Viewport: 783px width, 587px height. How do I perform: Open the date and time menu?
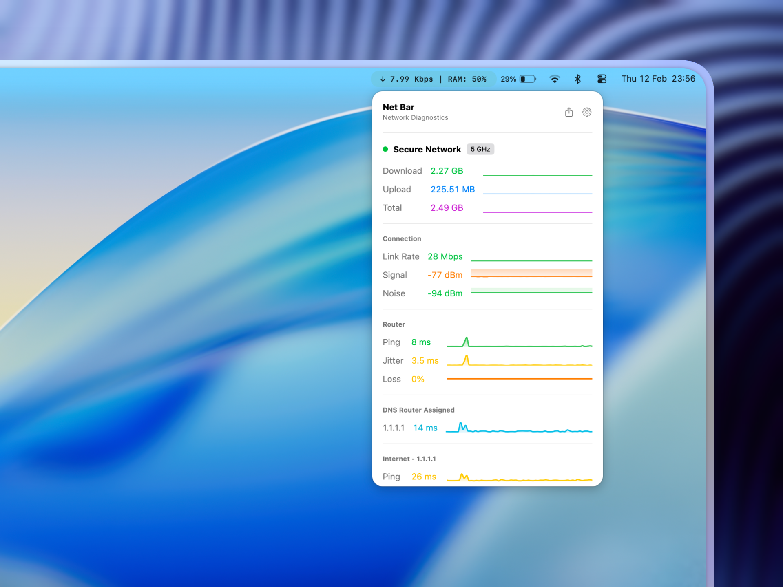click(x=658, y=79)
